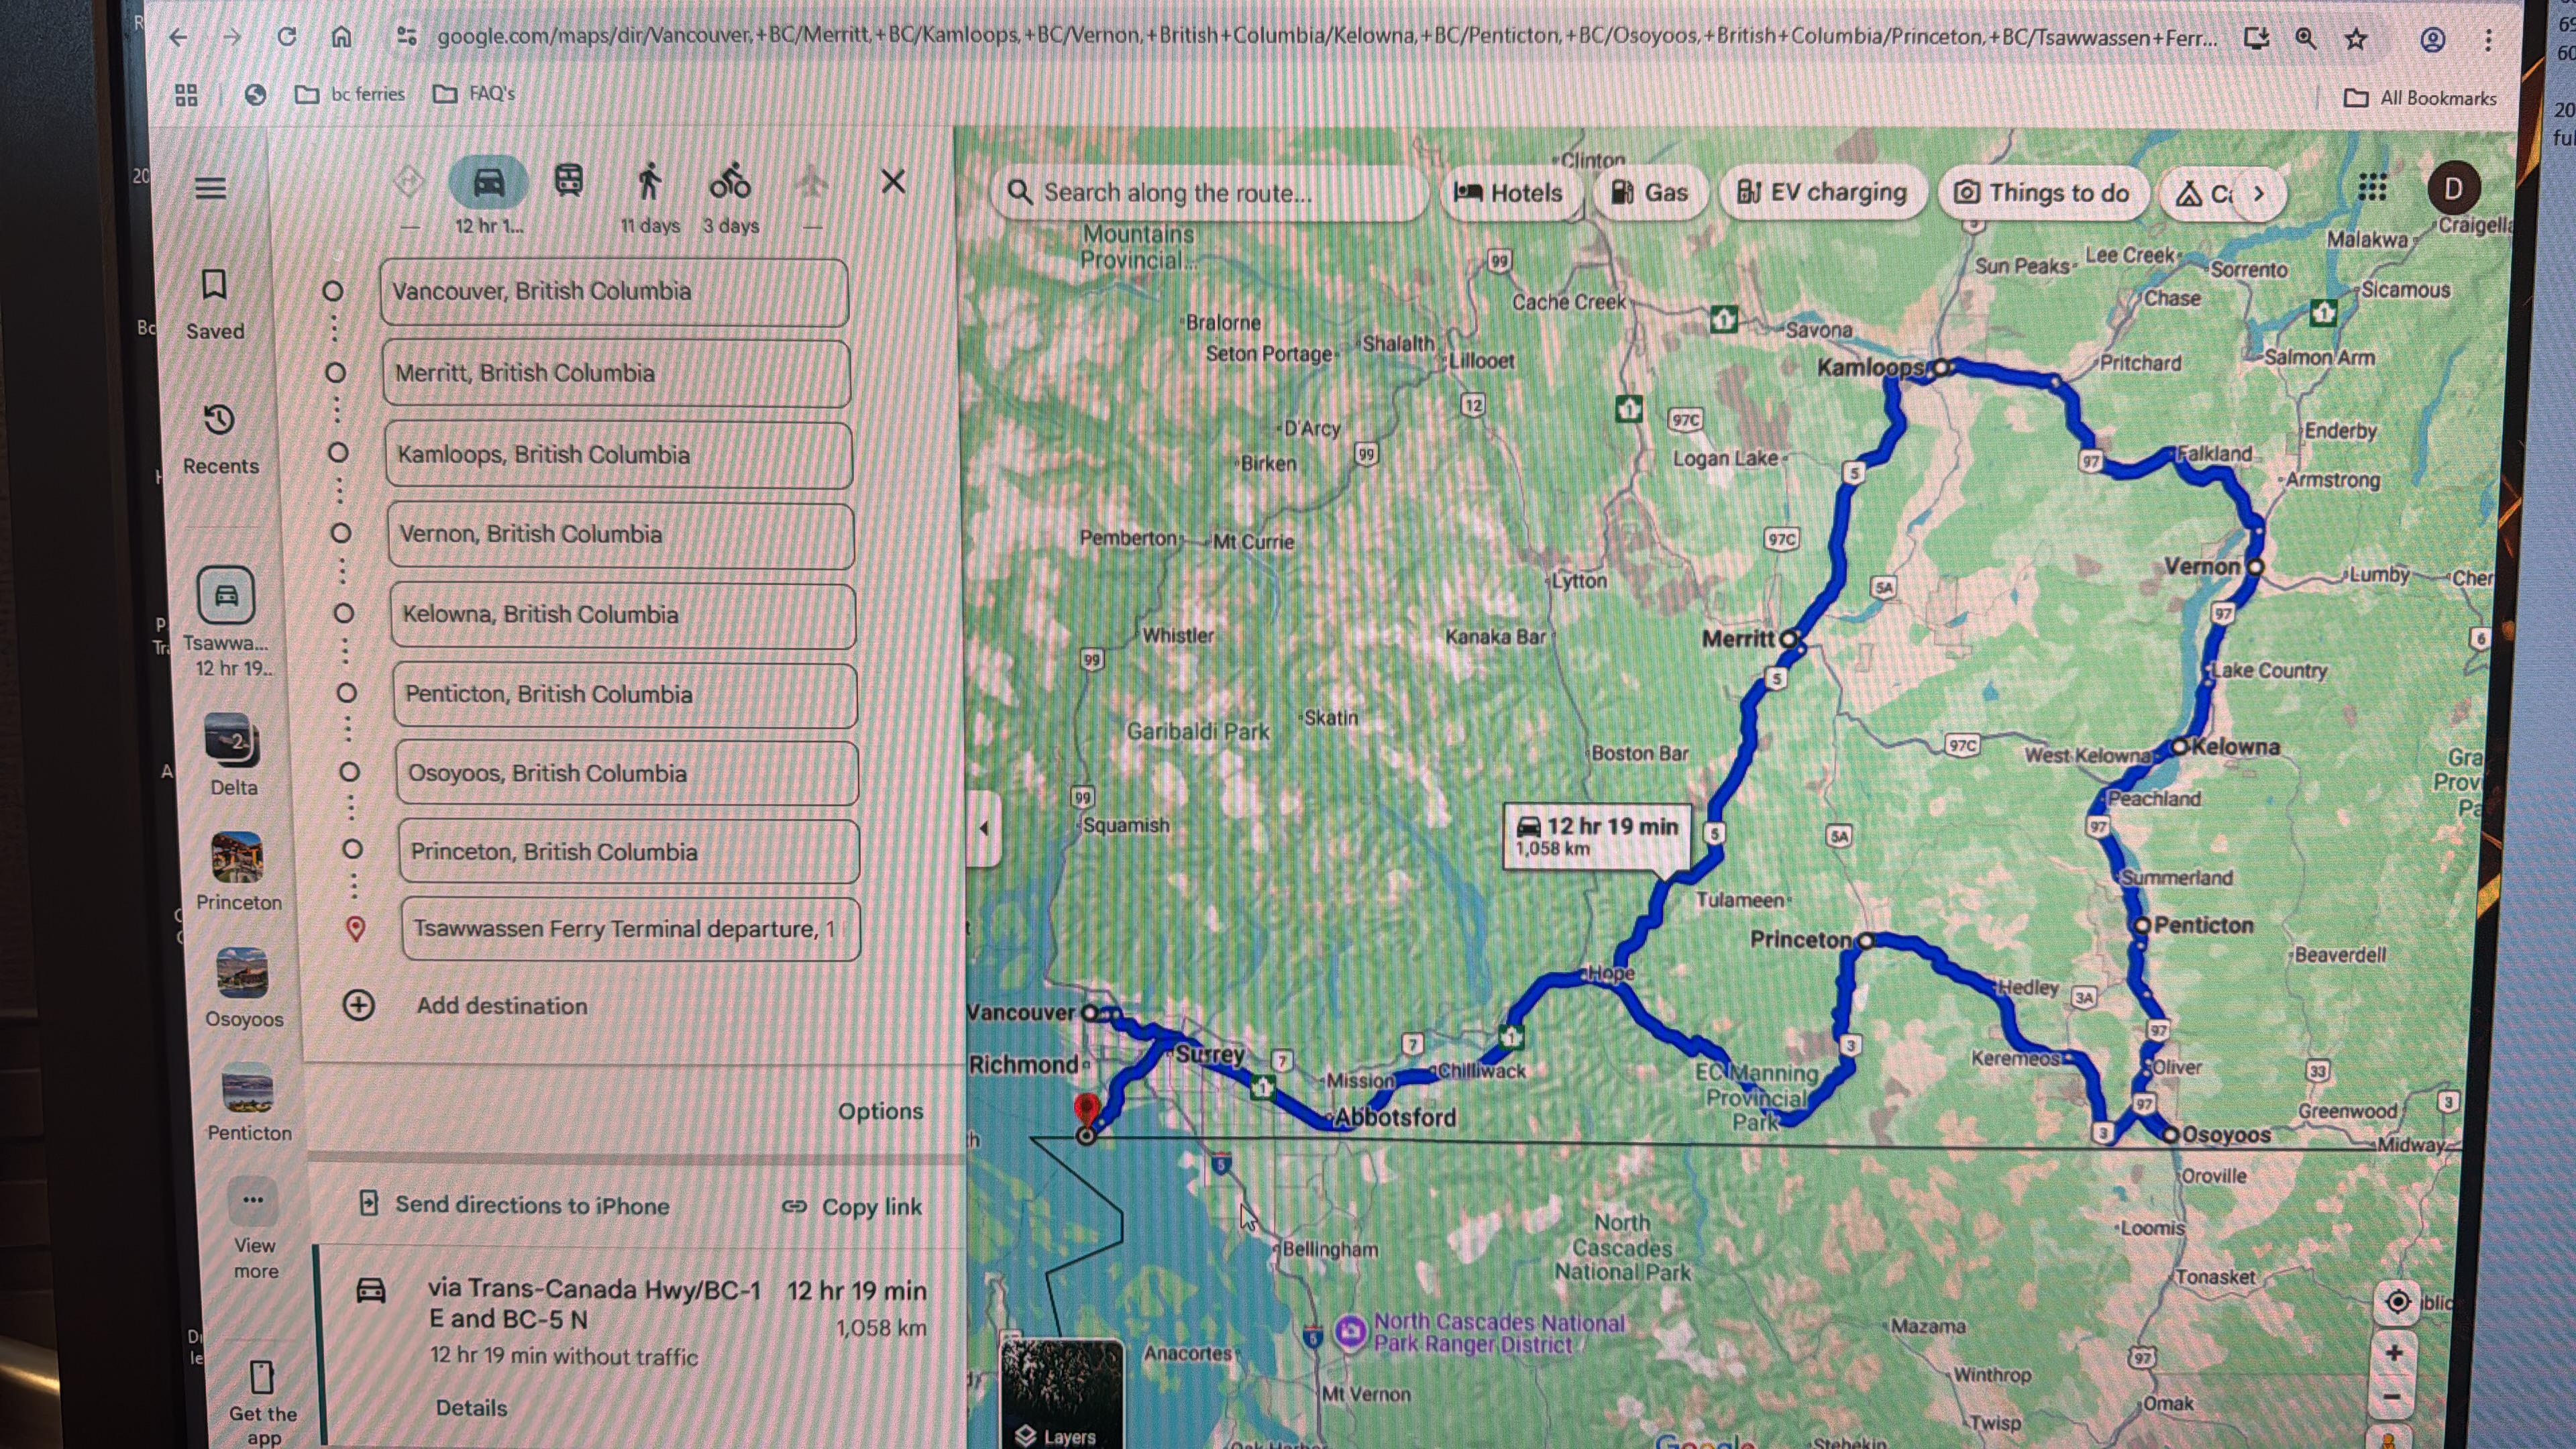Click the red destination pin at Tsawwassen
Image resolution: width=2576 pixels, height=1449 pixels.
1086,1110
